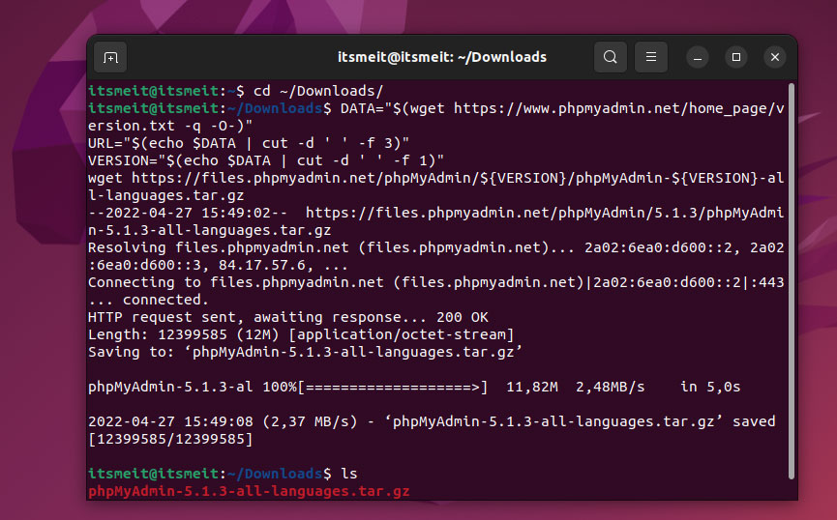Click the window title itsmeit@itsmeit: ~/Downloads

(x=443, y=57)
